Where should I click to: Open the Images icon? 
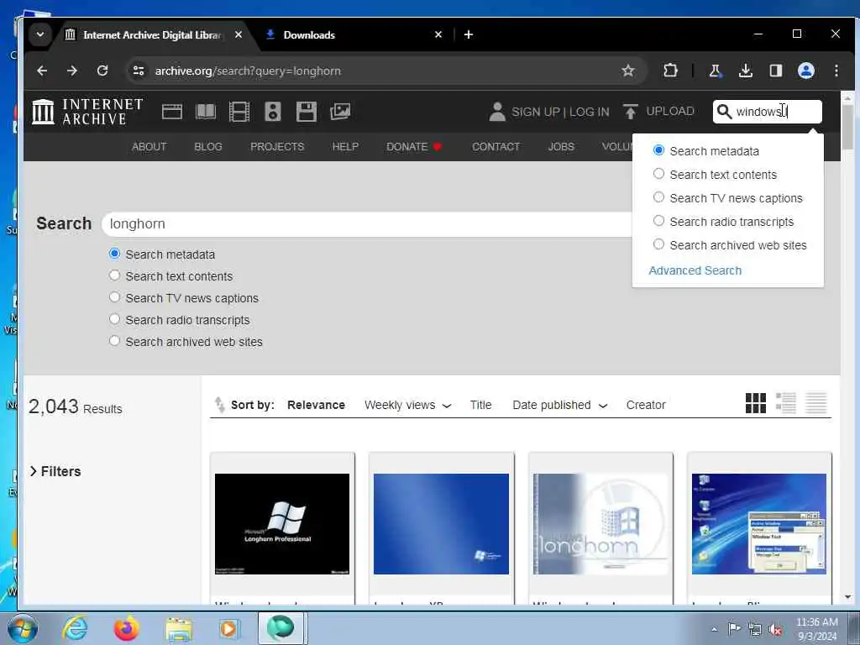340,112
